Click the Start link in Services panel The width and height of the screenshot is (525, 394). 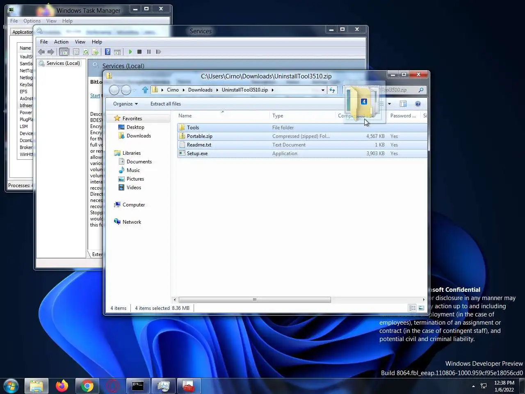(95, 96)
